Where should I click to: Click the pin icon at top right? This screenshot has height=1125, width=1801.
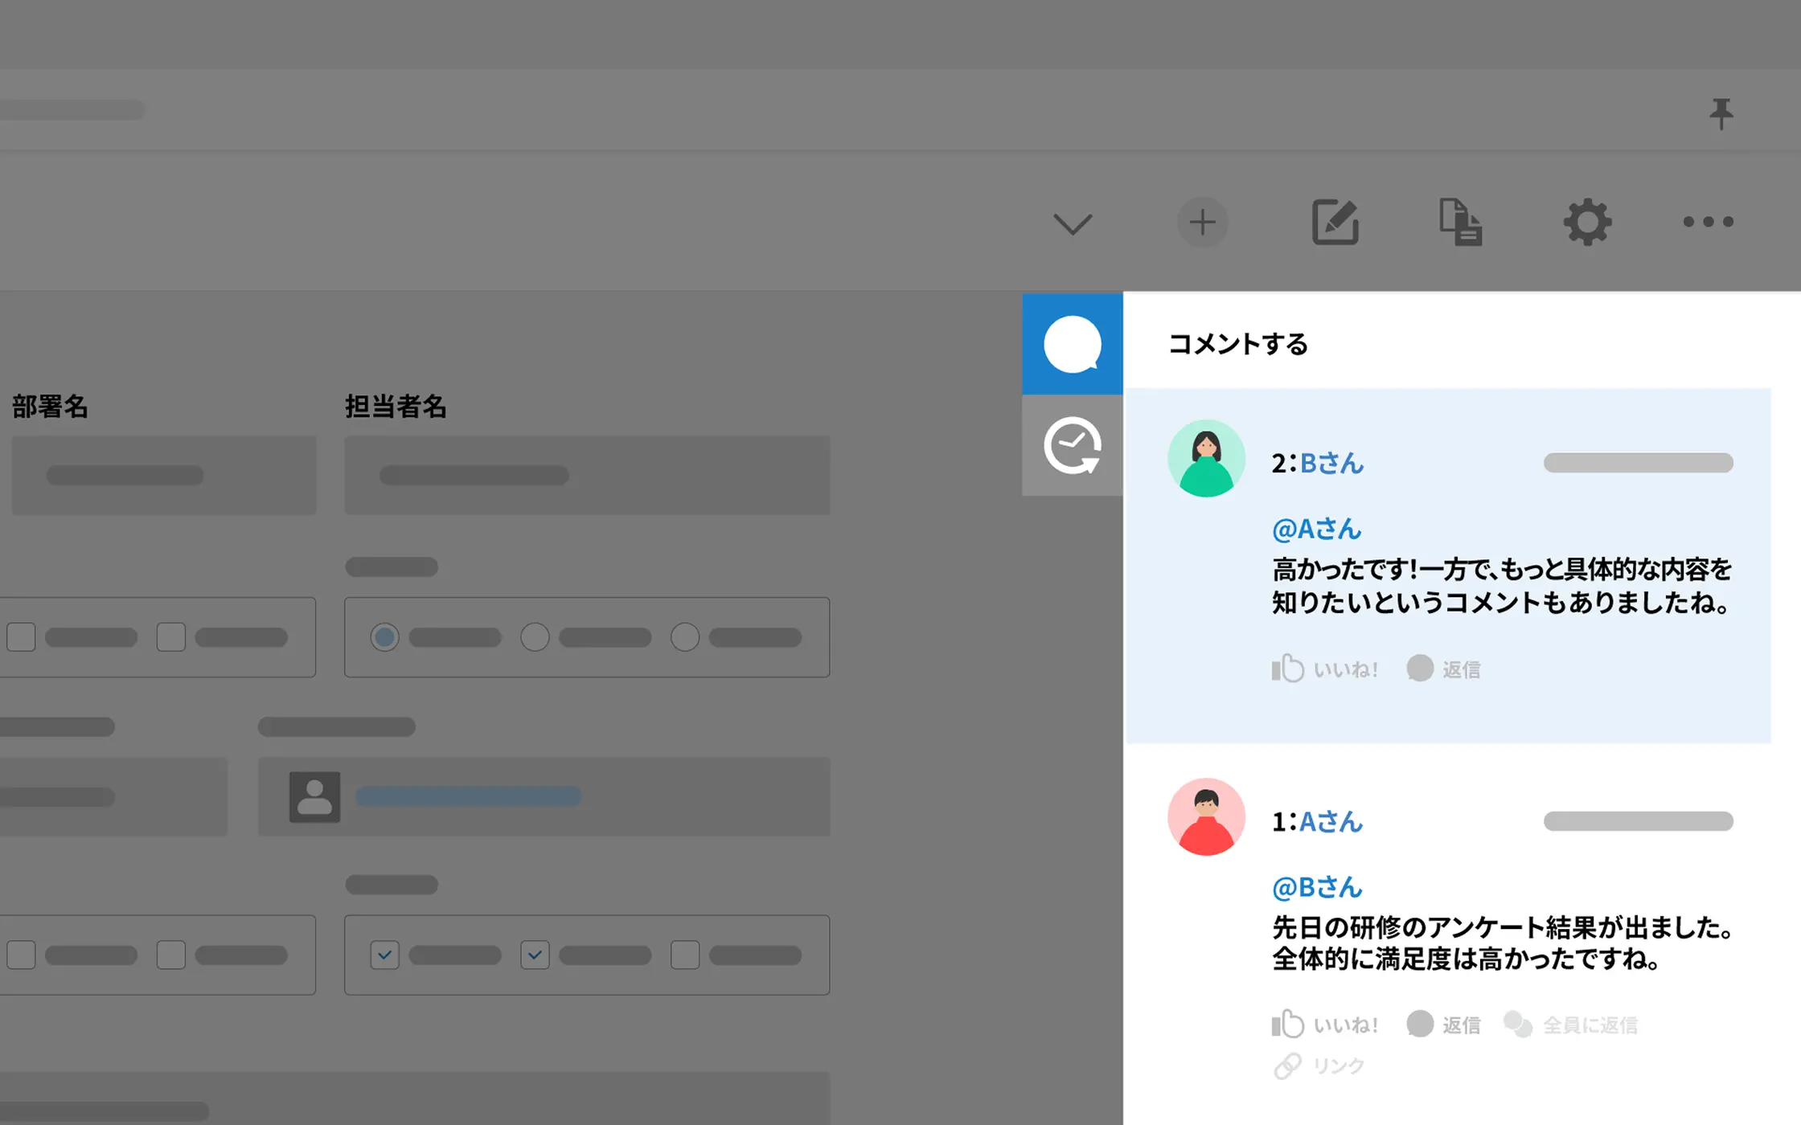coord(1721,113)
